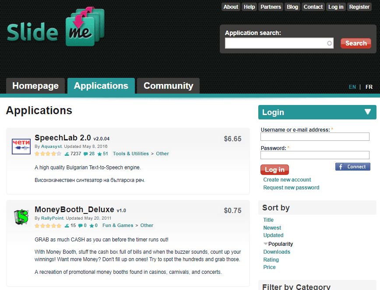
Task: Sort applications by Title
Action: (268, 220)
